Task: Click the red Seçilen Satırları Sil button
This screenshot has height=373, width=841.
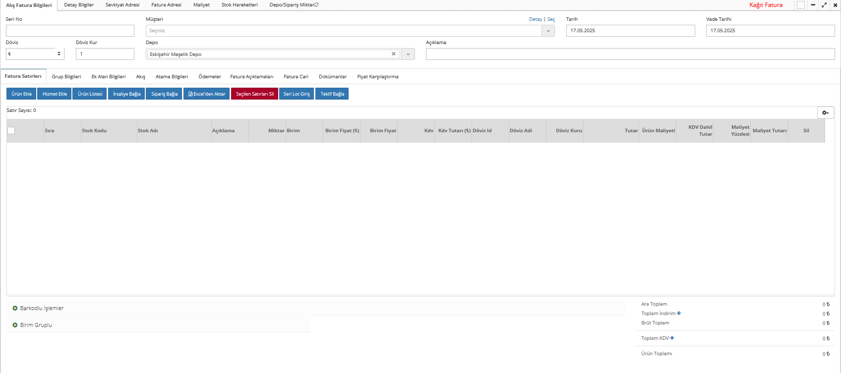Action: coord(254,94)
